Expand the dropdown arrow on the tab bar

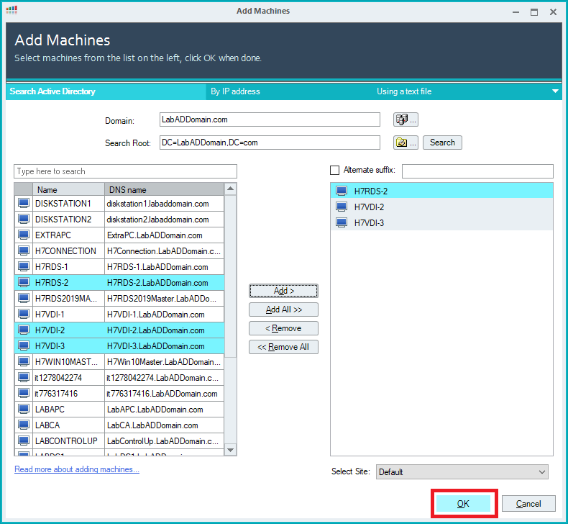555,91
